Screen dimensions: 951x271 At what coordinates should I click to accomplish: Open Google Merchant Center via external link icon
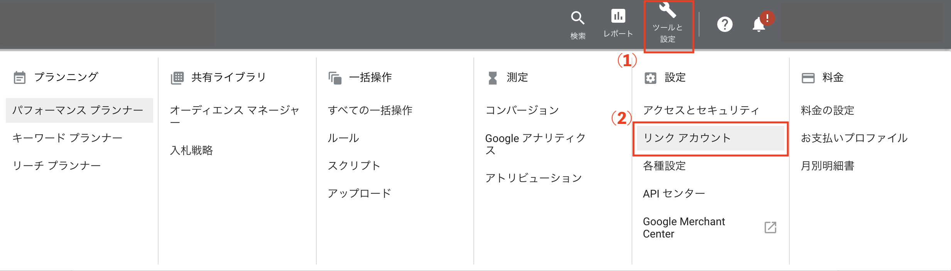(770, 228)
